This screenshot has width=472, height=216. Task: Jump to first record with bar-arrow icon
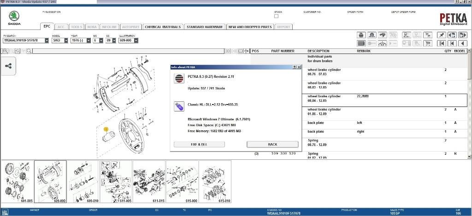442,43
